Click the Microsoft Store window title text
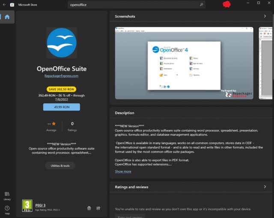274x218 pixels. pos(27,5)
